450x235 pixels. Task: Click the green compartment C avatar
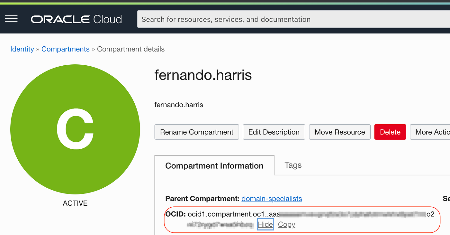point(75,129)
